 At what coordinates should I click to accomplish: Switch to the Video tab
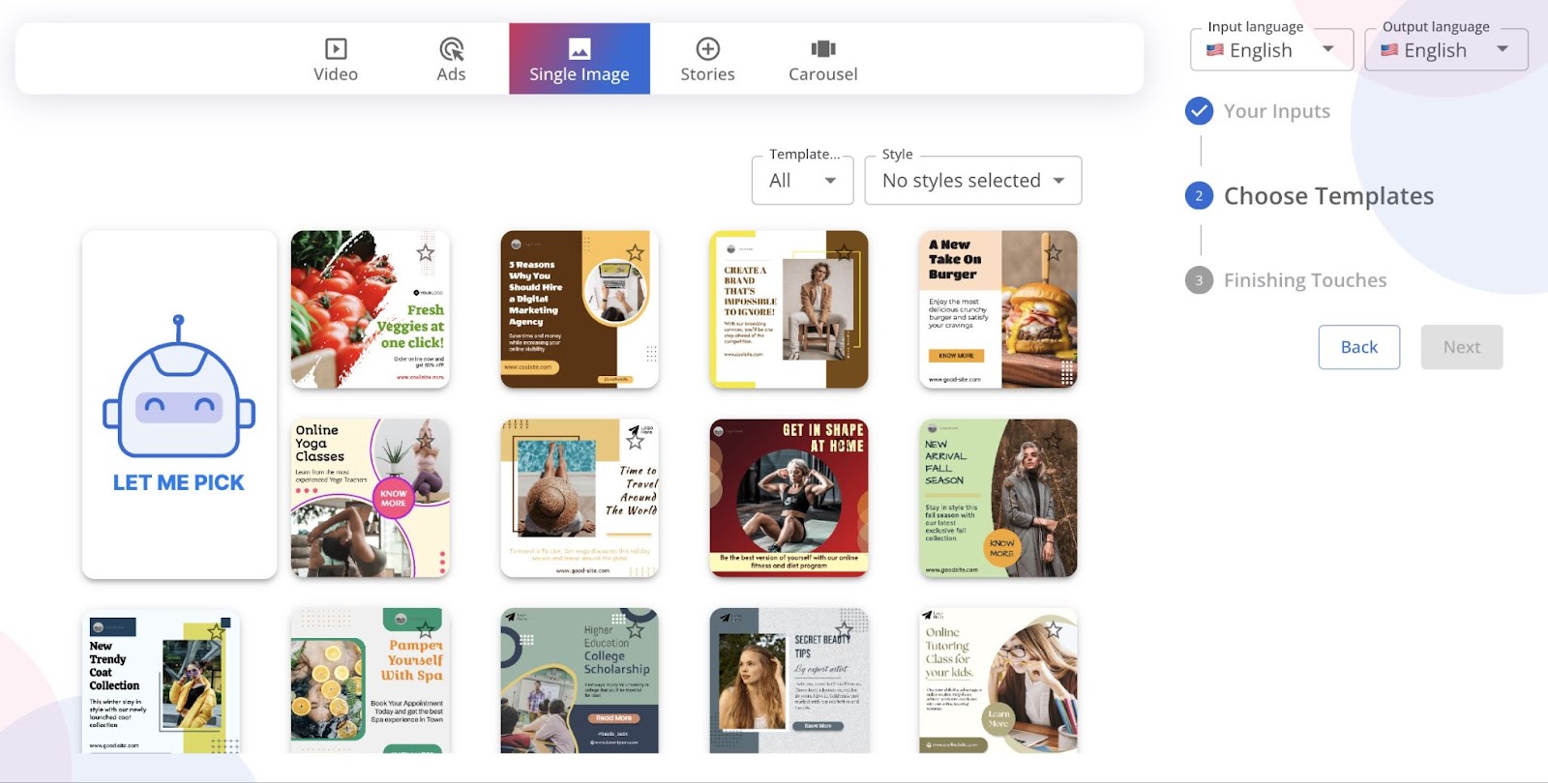(x=336, y=59)
